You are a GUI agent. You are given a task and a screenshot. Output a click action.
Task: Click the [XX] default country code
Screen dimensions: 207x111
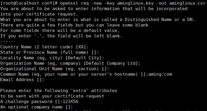pos(81,47)
